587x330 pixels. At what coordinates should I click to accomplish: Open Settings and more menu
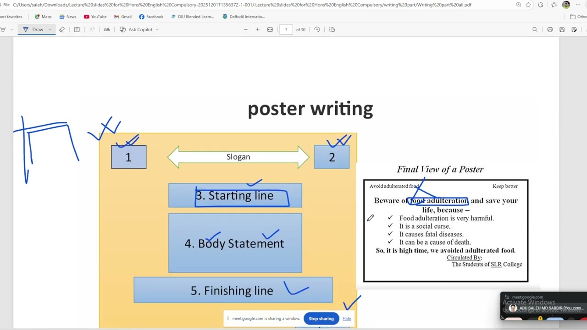(x=578, y=5)
